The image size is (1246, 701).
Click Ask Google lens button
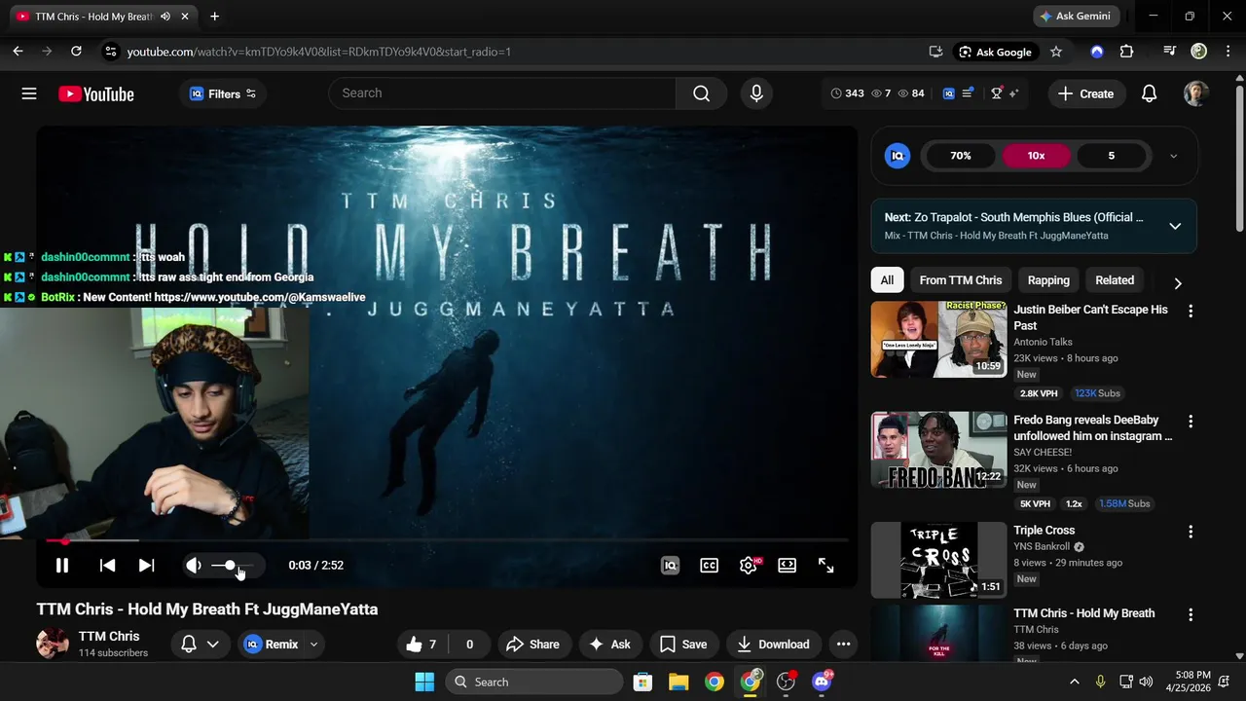coord(995,52)
